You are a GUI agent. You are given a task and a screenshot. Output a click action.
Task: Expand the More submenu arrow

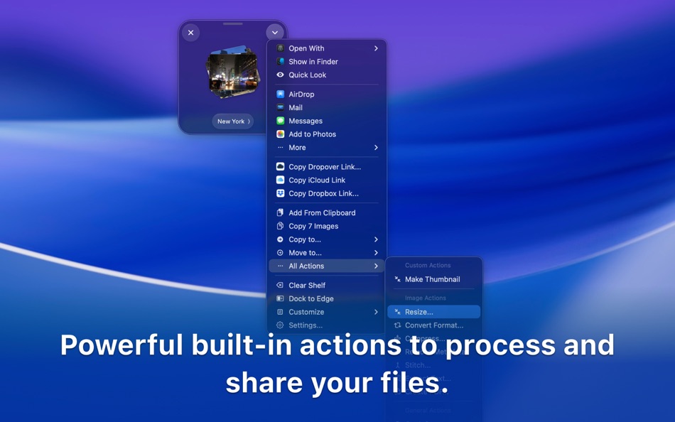pyautogui.click(x=376, y=148)
